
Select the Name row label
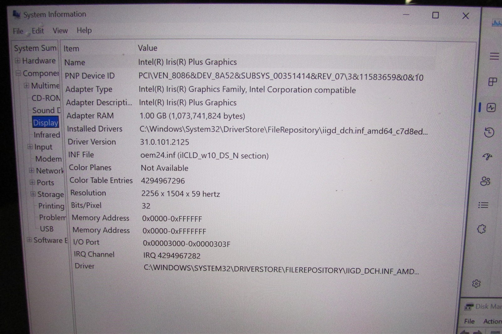[x=75, y=62]
